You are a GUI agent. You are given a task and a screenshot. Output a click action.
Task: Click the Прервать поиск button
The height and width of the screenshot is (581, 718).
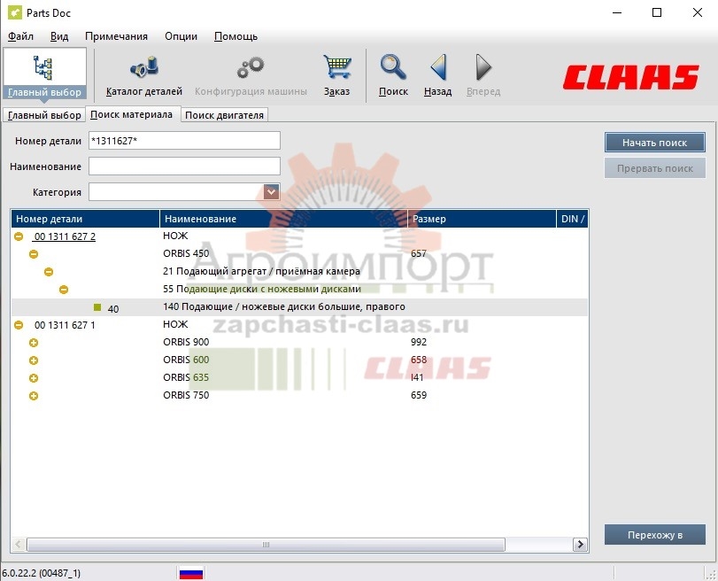tap(655, 168)
